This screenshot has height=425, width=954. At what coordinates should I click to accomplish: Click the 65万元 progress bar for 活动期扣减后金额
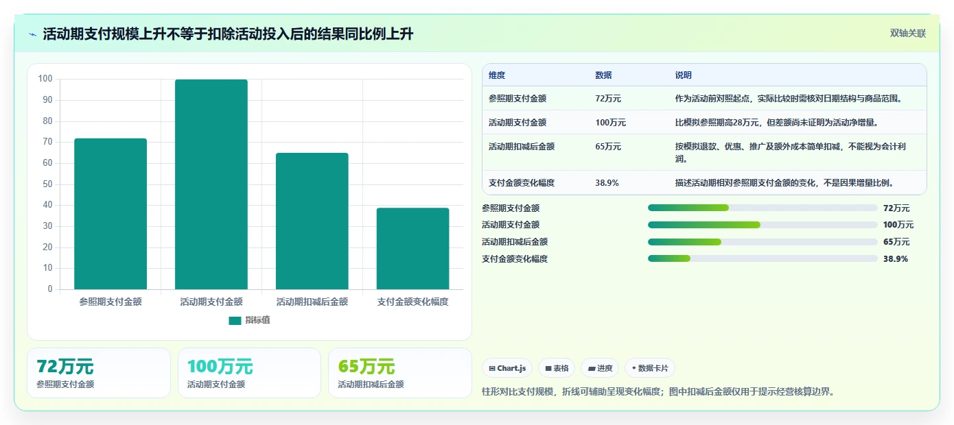point(763,242)
